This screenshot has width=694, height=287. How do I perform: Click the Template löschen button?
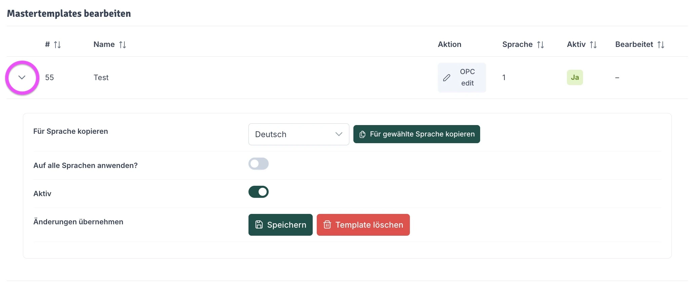[x=363, y=225]
